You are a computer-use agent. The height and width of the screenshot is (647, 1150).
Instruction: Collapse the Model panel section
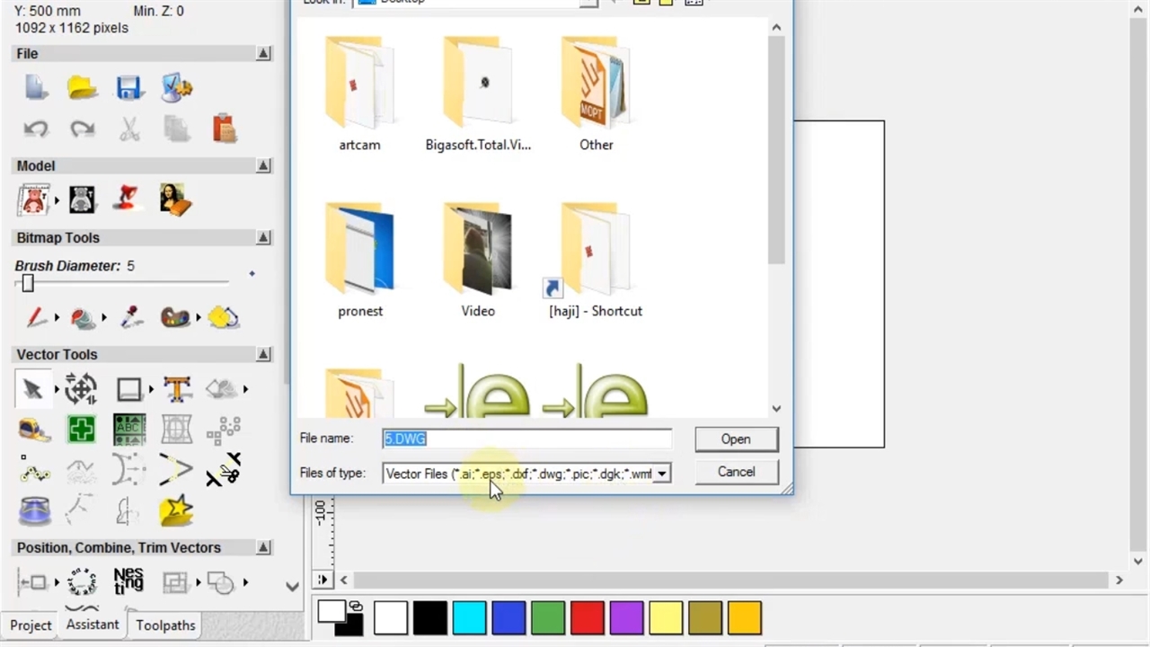coord(263,166)
